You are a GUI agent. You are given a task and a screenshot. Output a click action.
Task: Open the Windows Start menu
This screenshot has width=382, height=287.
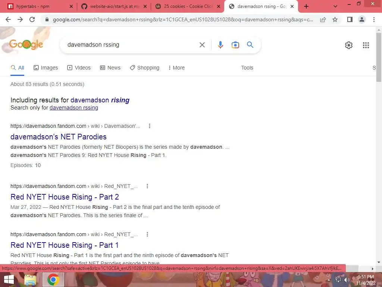coord(9,280)
